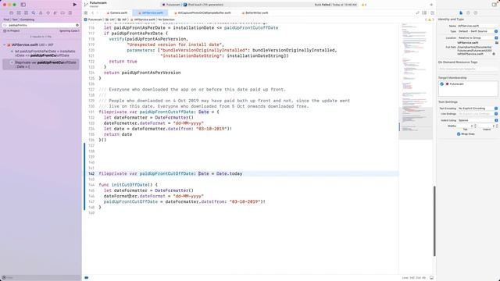Click the related items grid icon
Viewport: 500px width, 281px height.
[x=86, y=12]
